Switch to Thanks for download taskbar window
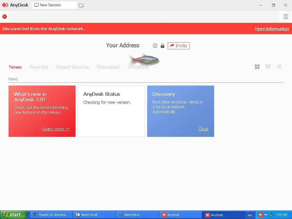 tap(51, 215)
